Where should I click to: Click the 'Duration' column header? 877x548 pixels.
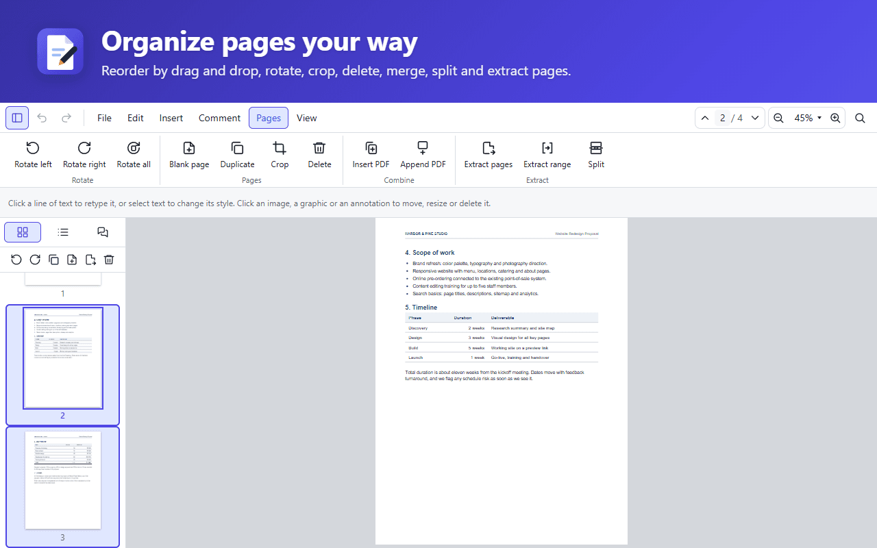(x=462, y=318)
